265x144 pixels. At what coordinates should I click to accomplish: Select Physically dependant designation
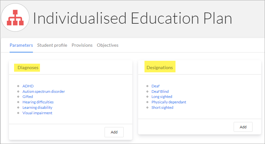(x=169, y=102)
